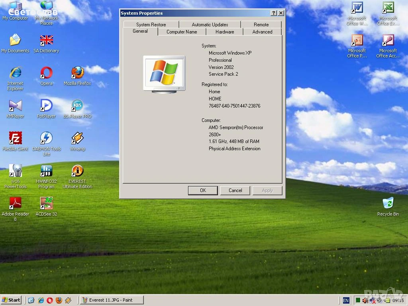The image size is (408, 306).
Task: Open the Mozilla Firefox desktop icon
Action: pos(77,73)
